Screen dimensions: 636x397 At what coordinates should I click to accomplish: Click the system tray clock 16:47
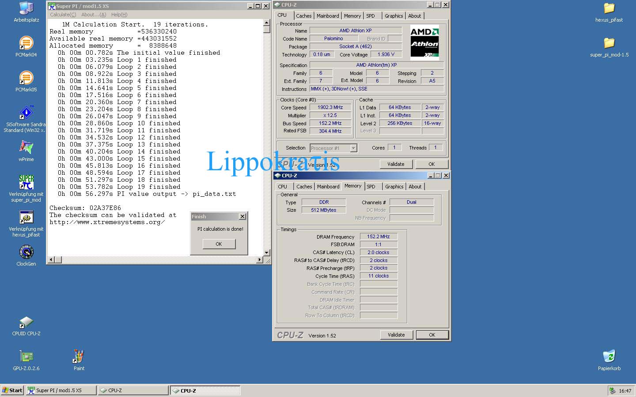pos(625,391)
